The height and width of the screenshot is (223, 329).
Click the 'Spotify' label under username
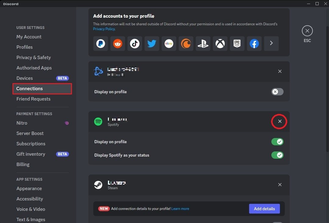pyautogui.click(x=113, y=125)
